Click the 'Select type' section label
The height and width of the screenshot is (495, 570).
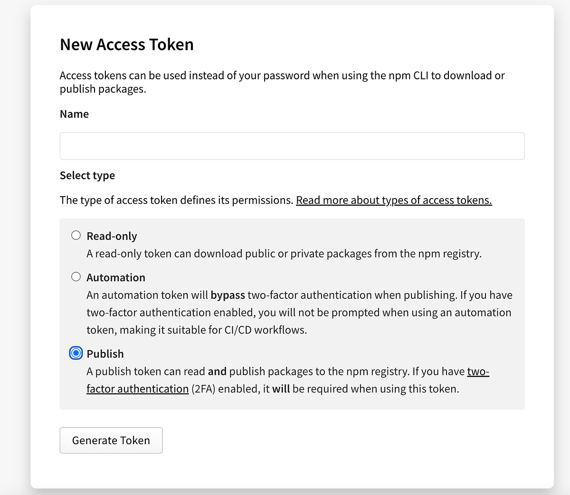tap(87, 175)
